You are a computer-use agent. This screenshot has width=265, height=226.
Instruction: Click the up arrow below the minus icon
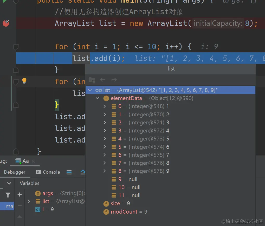tap(20, 217)
